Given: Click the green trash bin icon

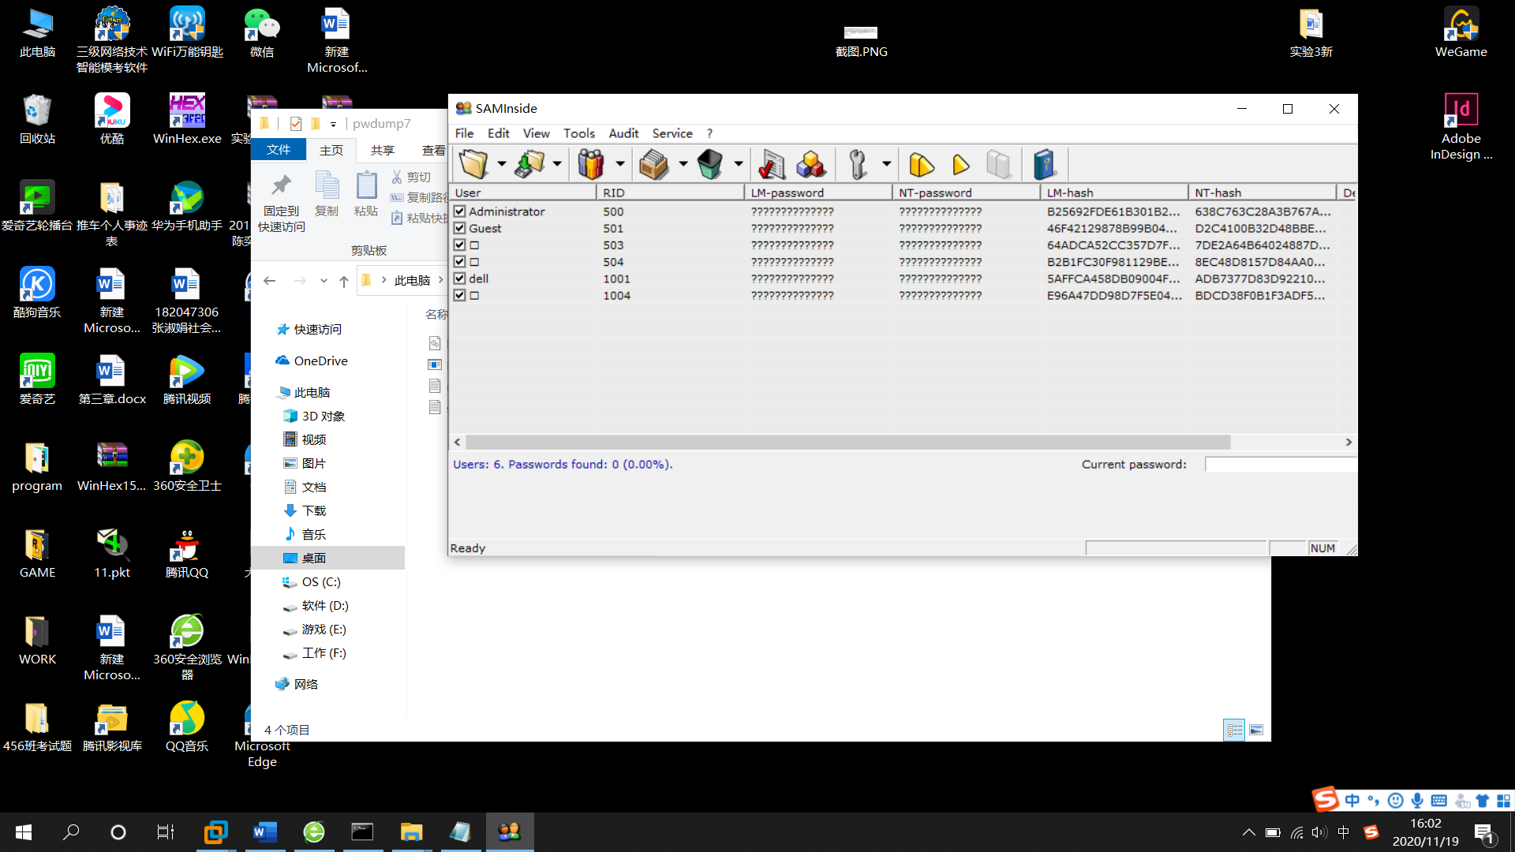Looking at the screenshot, I should click(x=710, y=164).
